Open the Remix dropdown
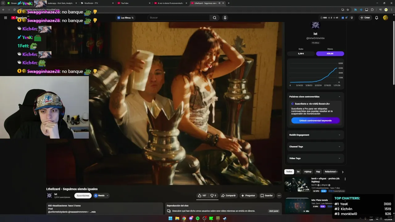The width and height of the screenshot is (395, 222). click(x=101, y=195)
